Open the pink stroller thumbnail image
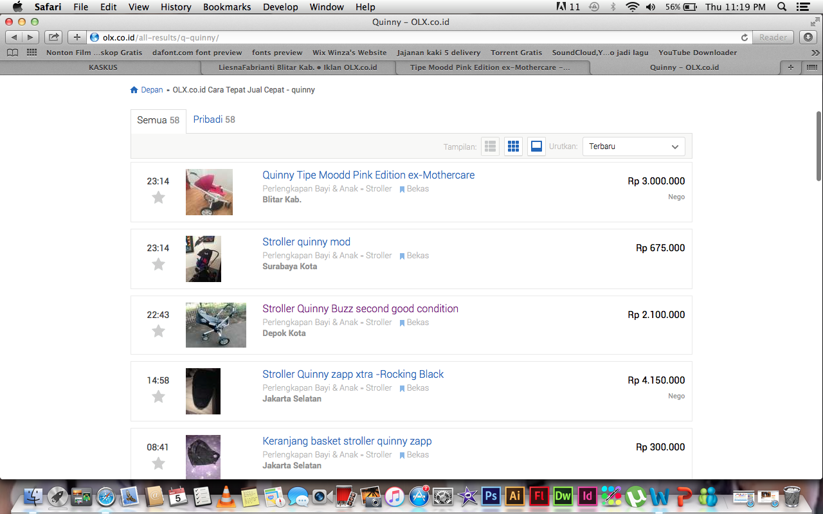Viewport: 823px width, 514px height. click(209, 192)
